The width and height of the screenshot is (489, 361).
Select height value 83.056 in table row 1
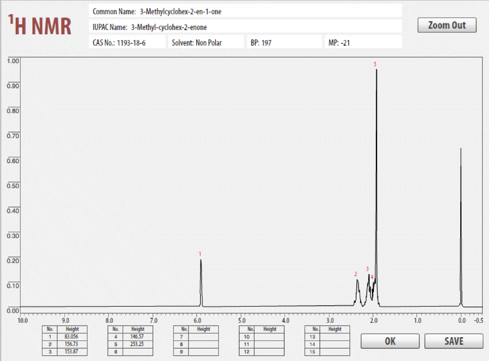click(73, 336)
